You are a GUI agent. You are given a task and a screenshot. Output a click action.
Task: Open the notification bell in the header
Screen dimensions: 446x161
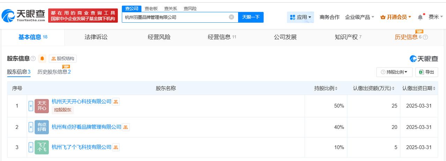pyautogui.click(x=421, y=17)
